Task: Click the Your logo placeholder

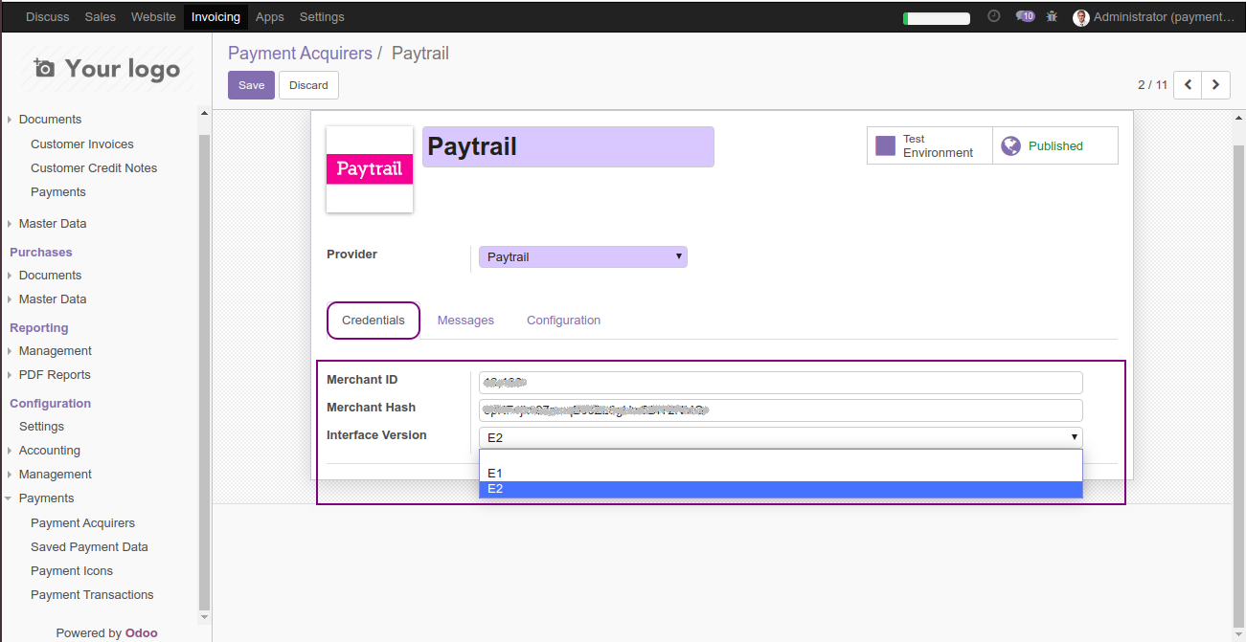Action: pos(106,69)
